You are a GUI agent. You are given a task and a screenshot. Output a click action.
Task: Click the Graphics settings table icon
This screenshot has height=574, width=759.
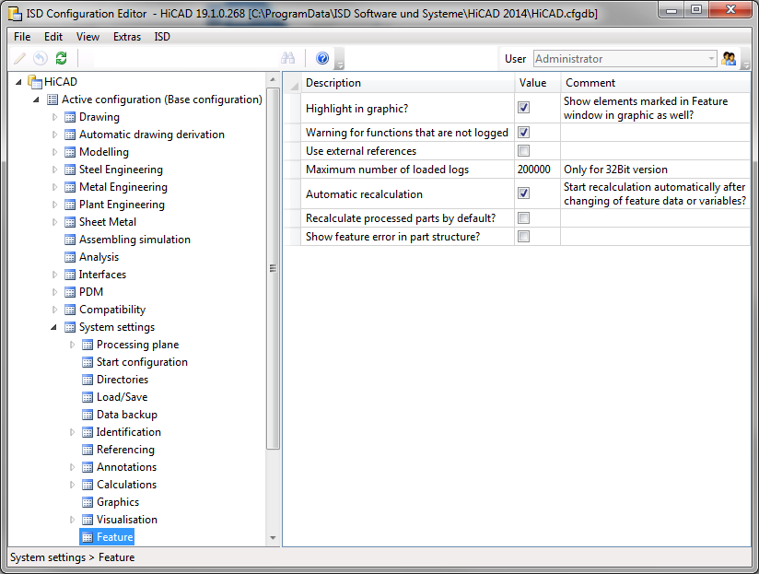[88, 502]
